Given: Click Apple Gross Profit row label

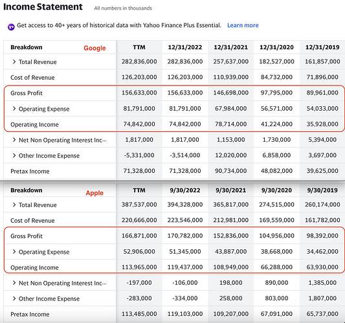Looking at the screenshot, I should pyautogui.click(x=27, y=236).
